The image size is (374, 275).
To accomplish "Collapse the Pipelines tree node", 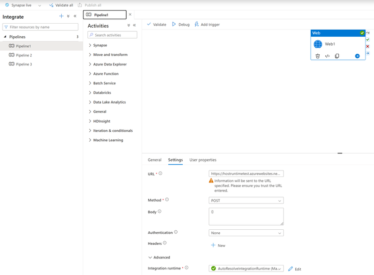I will click(x=5, y=37).
